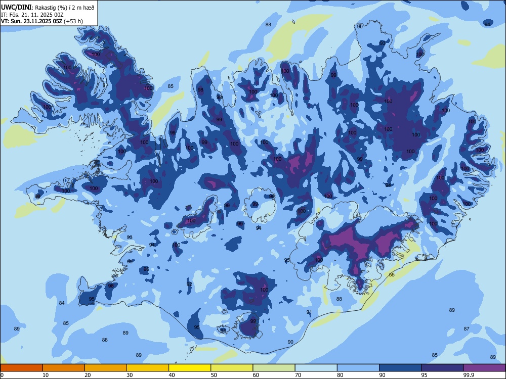Click the legend tick label "40"
The image size is (506, 379).
pyautogui.click(x=172, y=375)
